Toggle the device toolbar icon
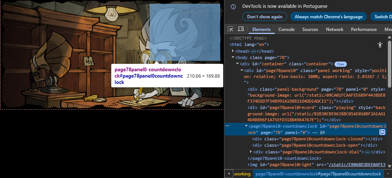392x178 pixels. [241, 29]
